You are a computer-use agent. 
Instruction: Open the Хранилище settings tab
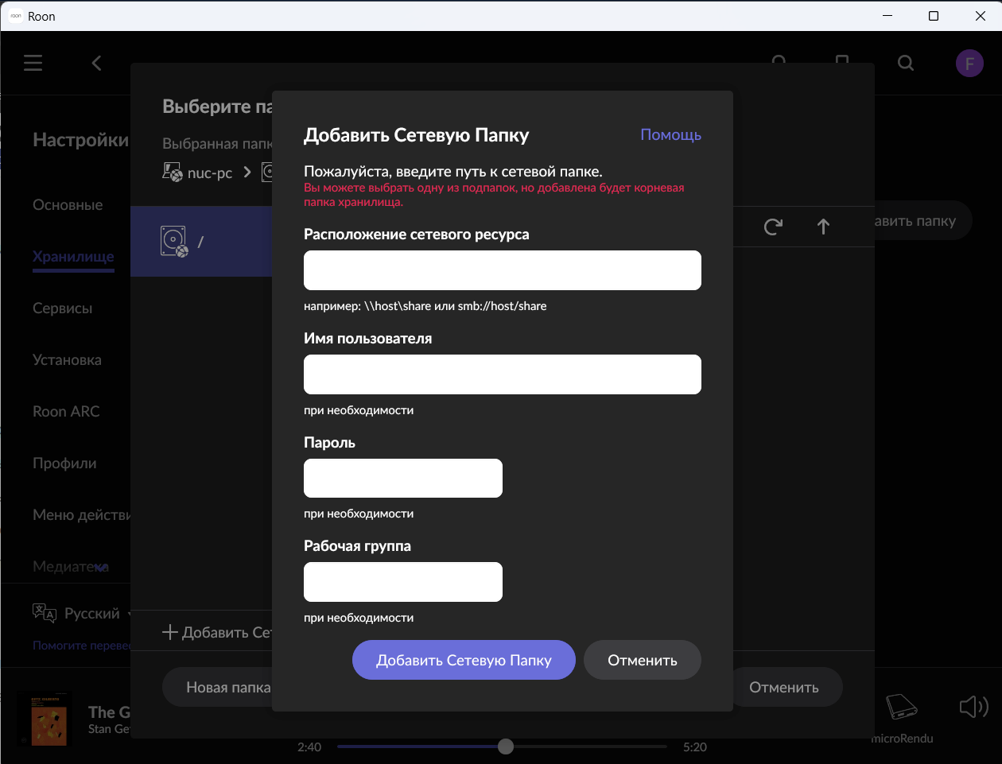click(x=73, y=257)
